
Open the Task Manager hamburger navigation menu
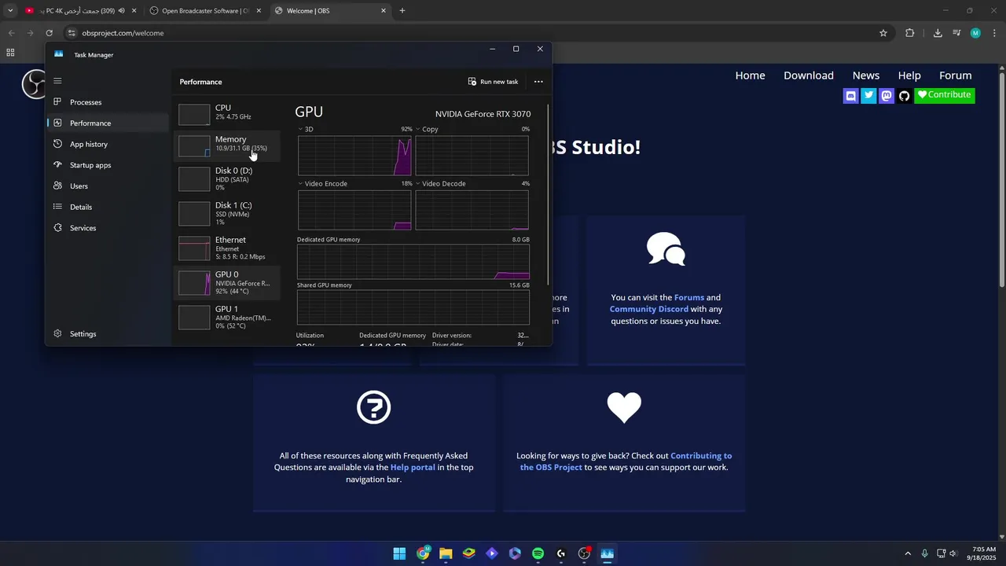[57, 81]
